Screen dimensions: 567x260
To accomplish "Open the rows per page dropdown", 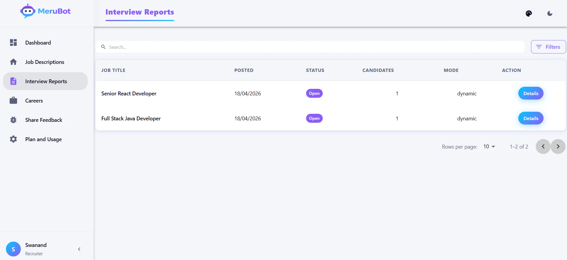I will click(x=489, y=146).
